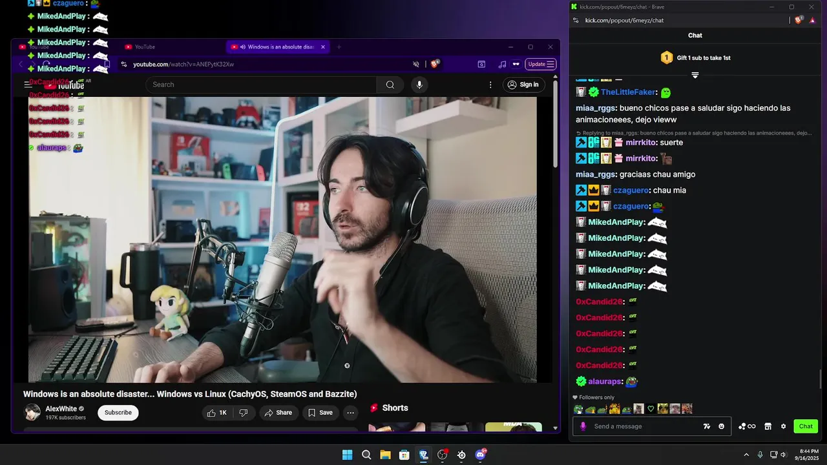Open AlexWhite channel avatar
827x465 pixels.
tap(32, 413)
